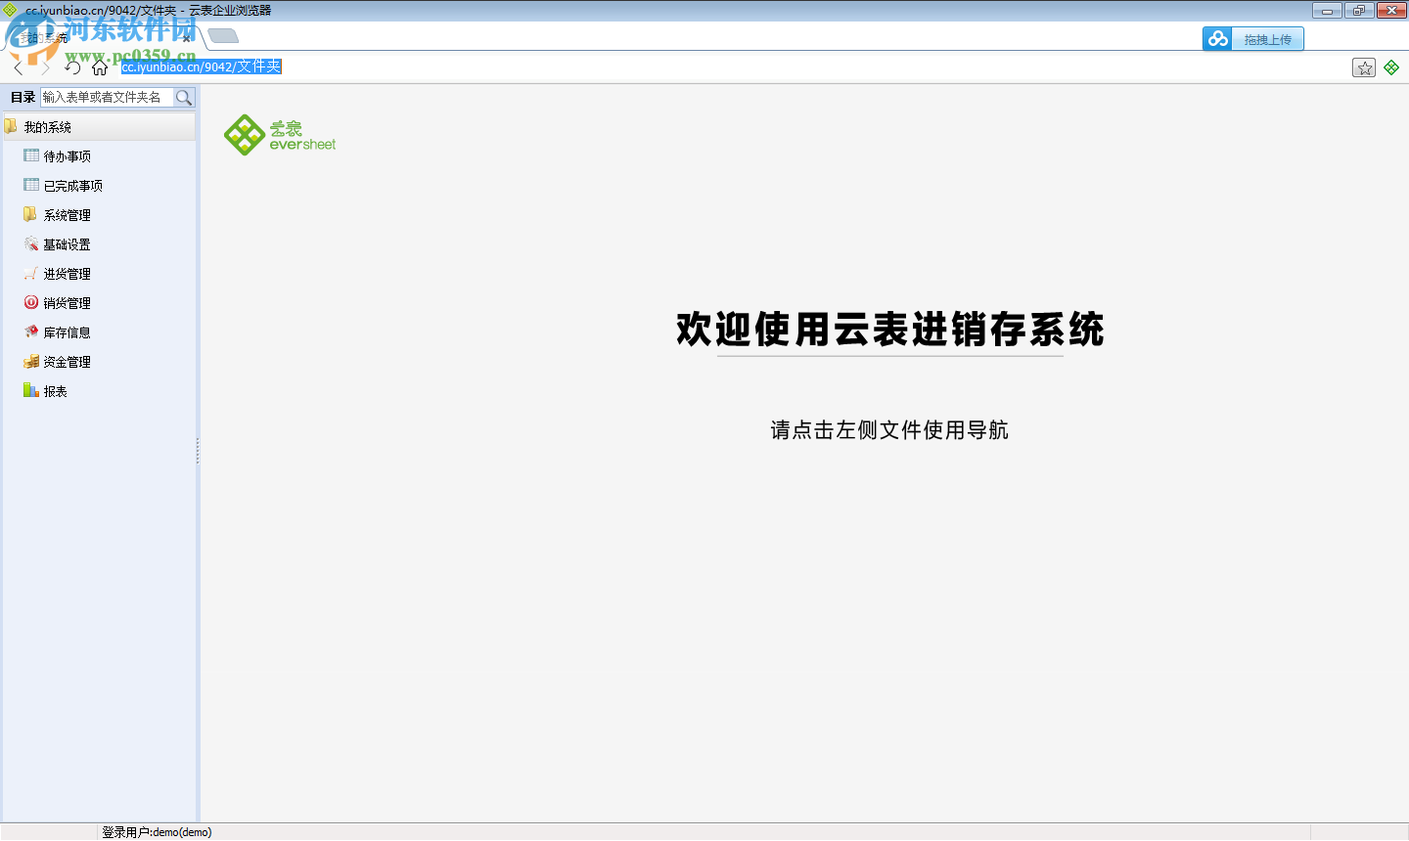Click the 登录用户:demo(demo) status text
The image size is (1409, 841).
157,832
